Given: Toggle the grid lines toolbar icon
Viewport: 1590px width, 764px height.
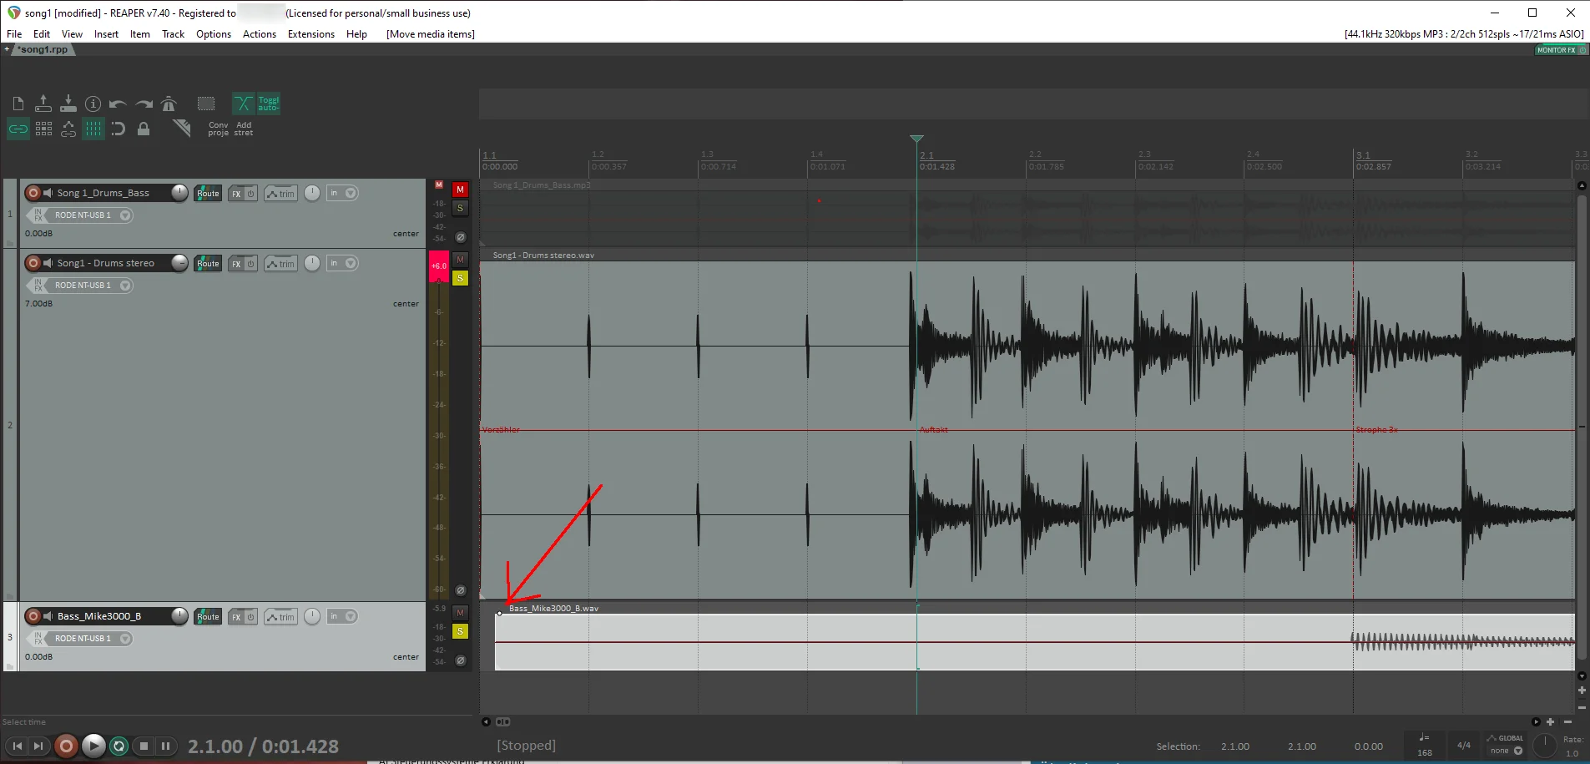Looking at the screenshot, I should tap(93, 129).
